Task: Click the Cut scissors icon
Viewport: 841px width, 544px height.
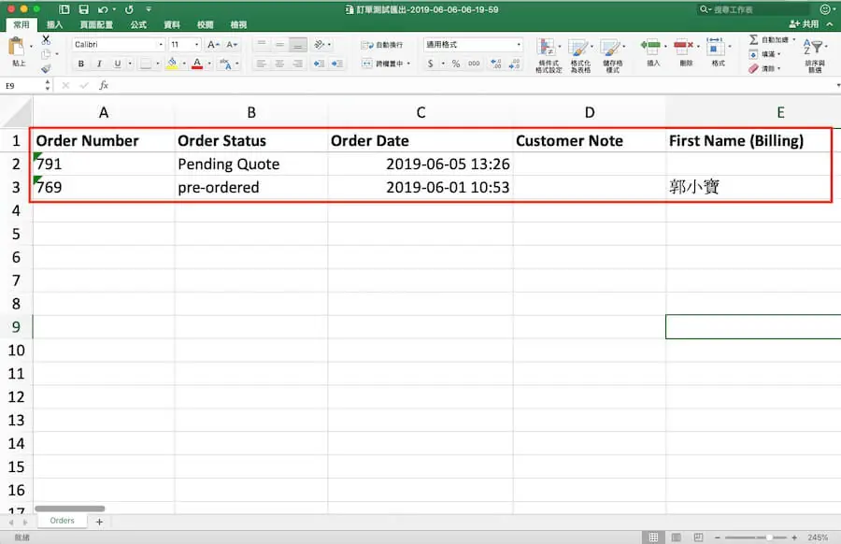Action: [46, 39]
